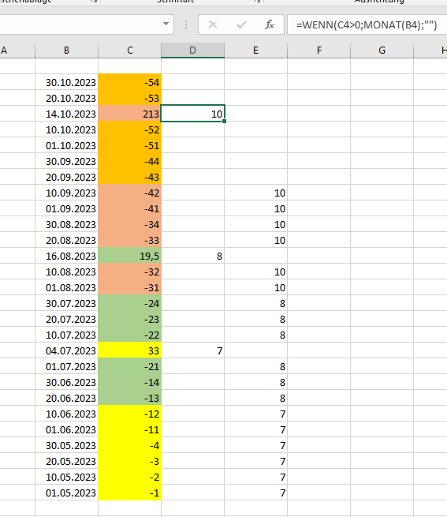Select column D header
This screenshot has height=517, width=447.
(x=192, y=50)
